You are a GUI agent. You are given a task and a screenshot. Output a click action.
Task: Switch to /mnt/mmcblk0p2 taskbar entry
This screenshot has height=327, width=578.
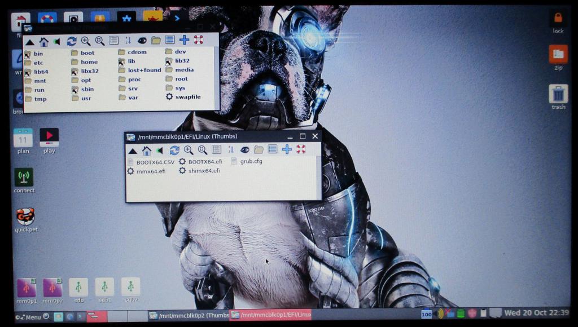189,315
